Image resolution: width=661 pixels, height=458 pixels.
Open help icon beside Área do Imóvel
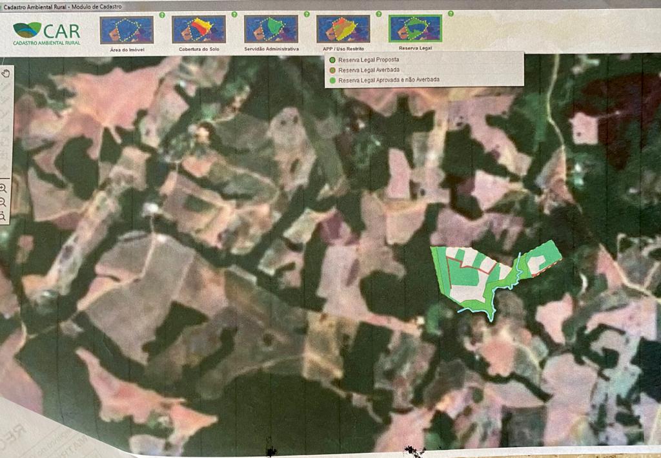tap(162, 16)
